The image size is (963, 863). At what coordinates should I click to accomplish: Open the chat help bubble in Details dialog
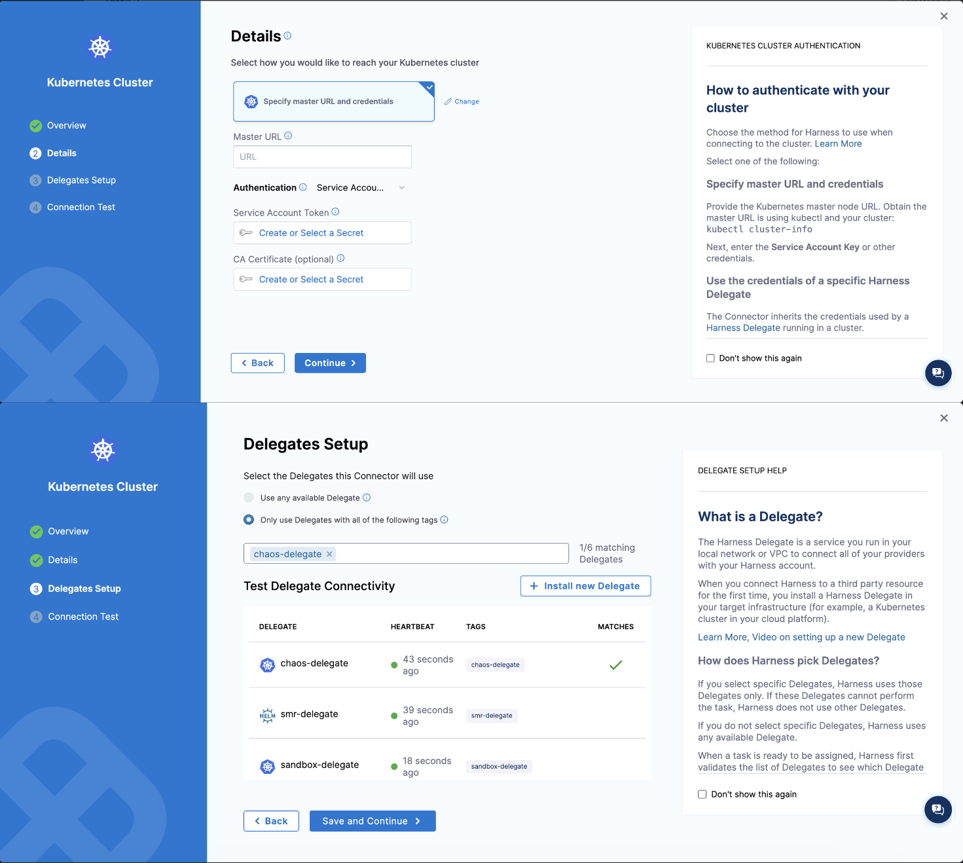[x=938, y=373]
